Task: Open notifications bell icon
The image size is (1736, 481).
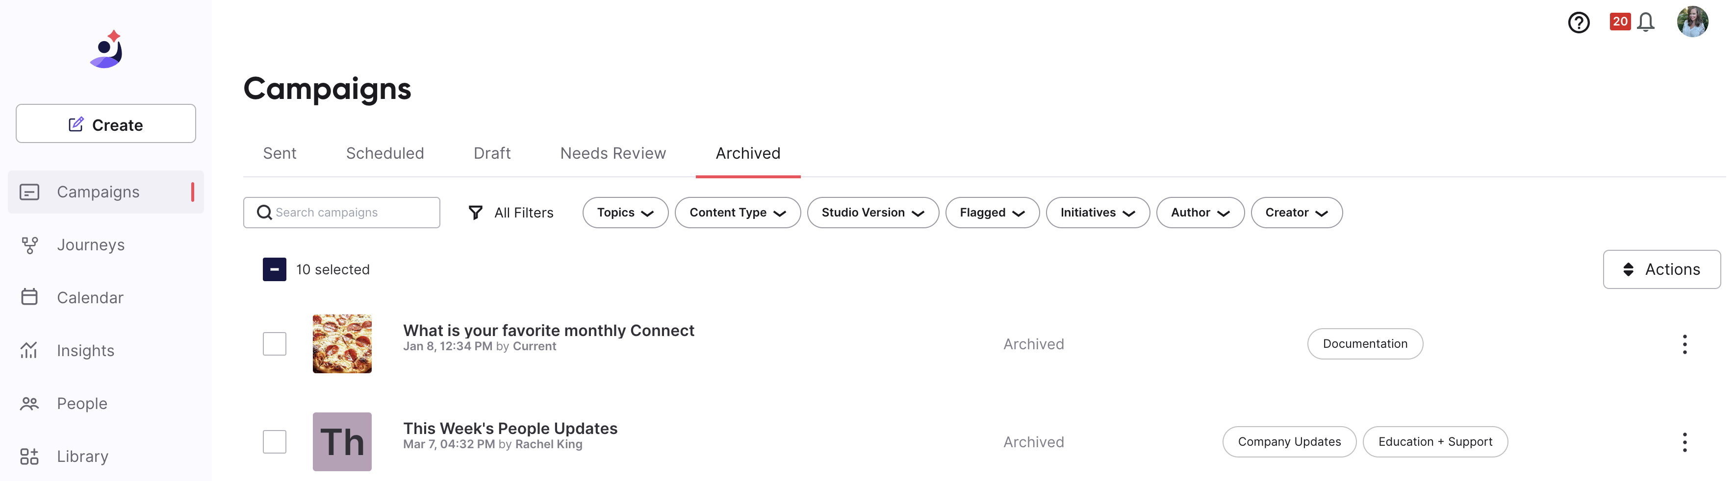Action: pyautogui.click(x=1646, y=22)
